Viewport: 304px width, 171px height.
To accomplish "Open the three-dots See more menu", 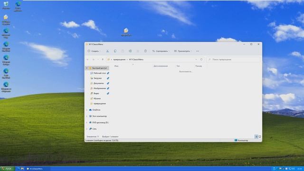I will [x=198, y=51].
